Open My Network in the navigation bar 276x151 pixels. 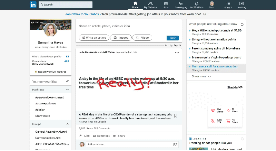point(150,5)
